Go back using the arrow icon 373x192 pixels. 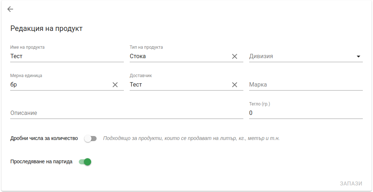(10, 9)
